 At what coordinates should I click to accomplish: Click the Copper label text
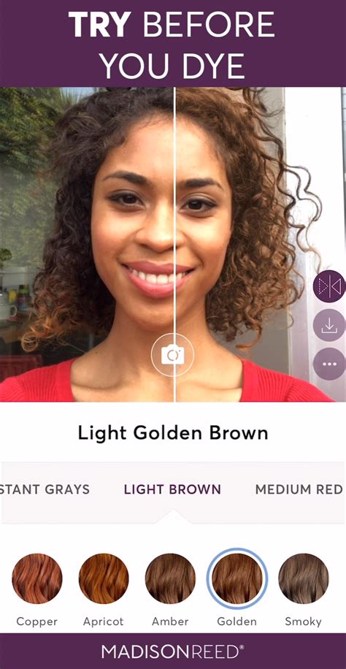[37, 622]
